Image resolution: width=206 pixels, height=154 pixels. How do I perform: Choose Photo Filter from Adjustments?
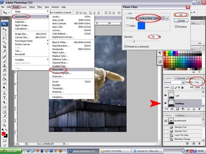click(x=72, y=69)
